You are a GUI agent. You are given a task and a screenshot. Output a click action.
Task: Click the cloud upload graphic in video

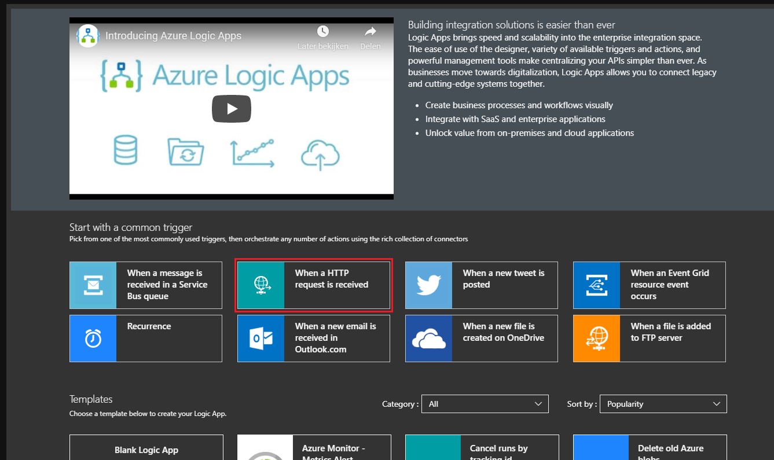(x=320, y=154)
